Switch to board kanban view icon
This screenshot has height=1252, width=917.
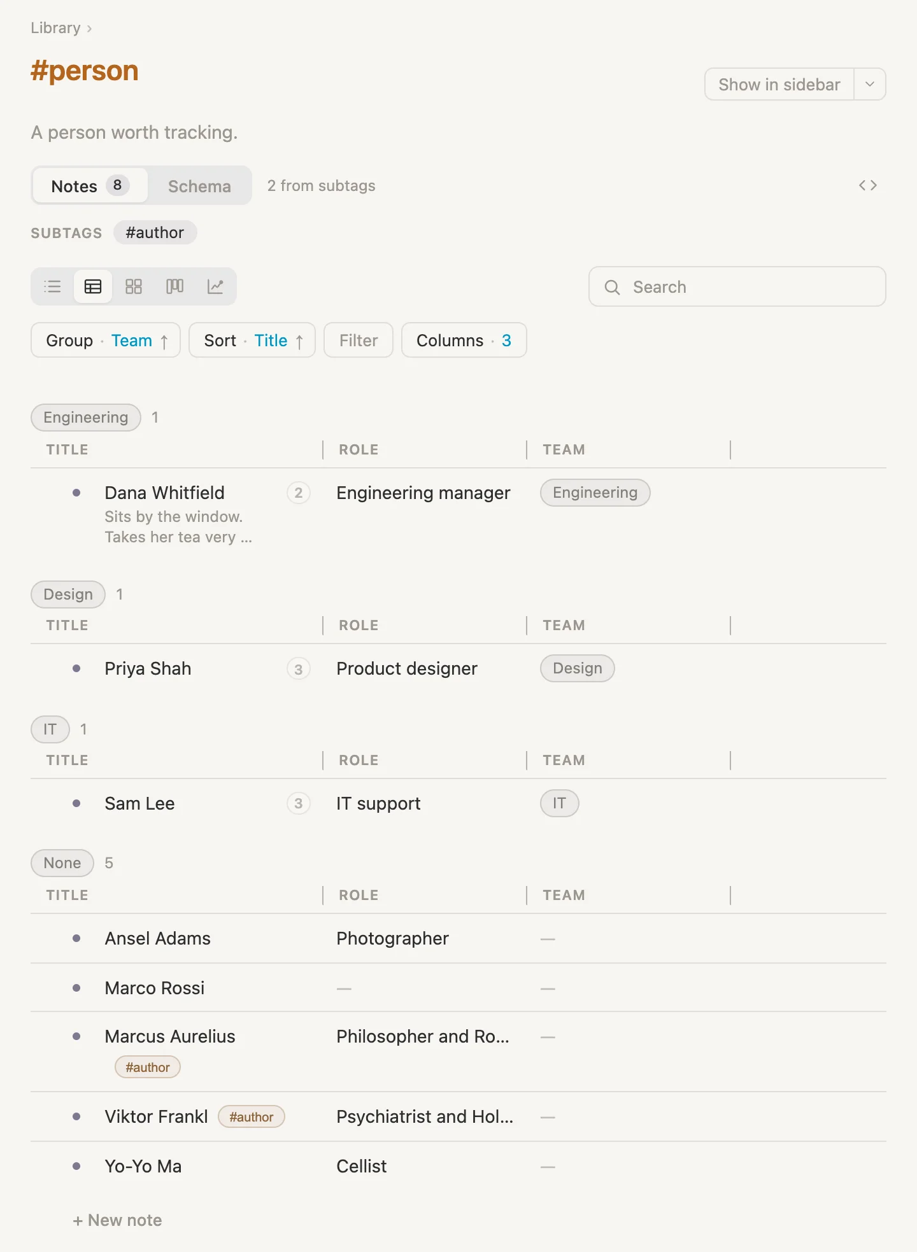coord(174,286)
